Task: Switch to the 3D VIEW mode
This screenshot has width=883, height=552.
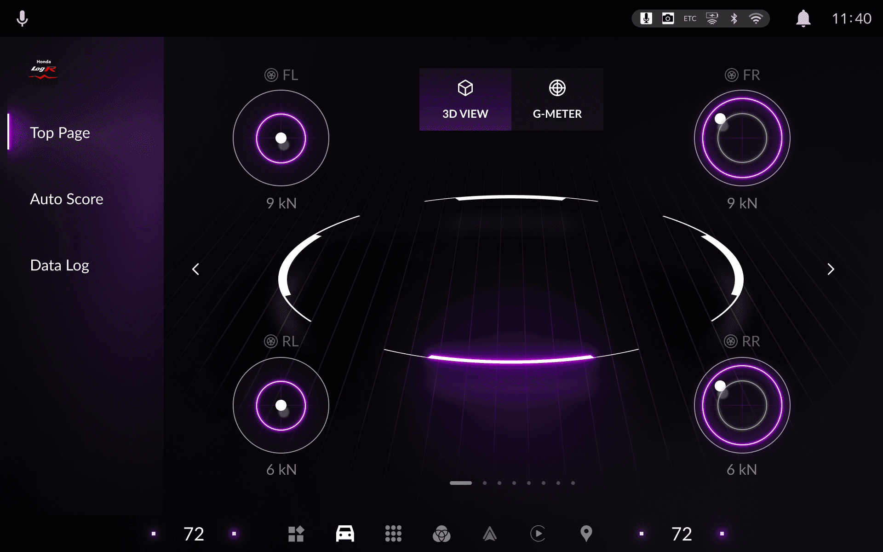Action: [x=465, y=99]
